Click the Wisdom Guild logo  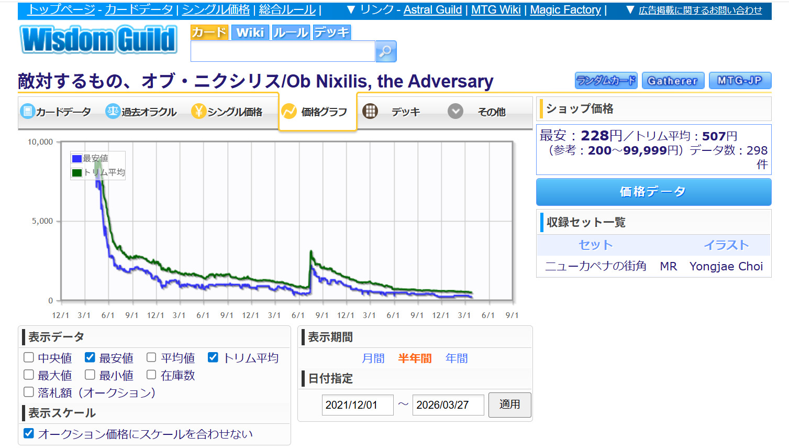pyautogui.click(x=98, y=39)
